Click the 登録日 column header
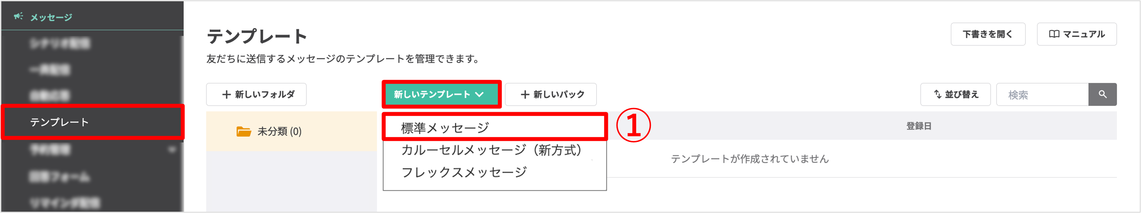1141x213 pixels. point(918,126)
